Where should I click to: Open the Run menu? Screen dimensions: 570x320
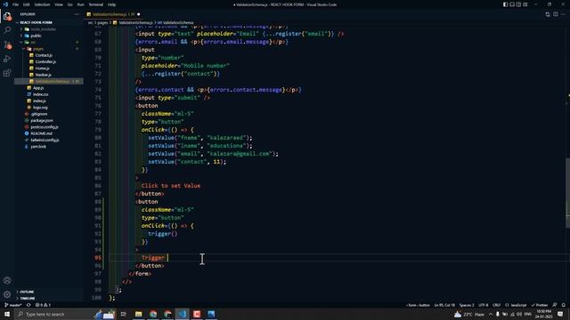(x=81, y=4)
